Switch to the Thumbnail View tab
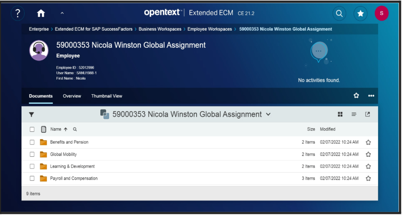402x215 pixels. coord(106,96)
